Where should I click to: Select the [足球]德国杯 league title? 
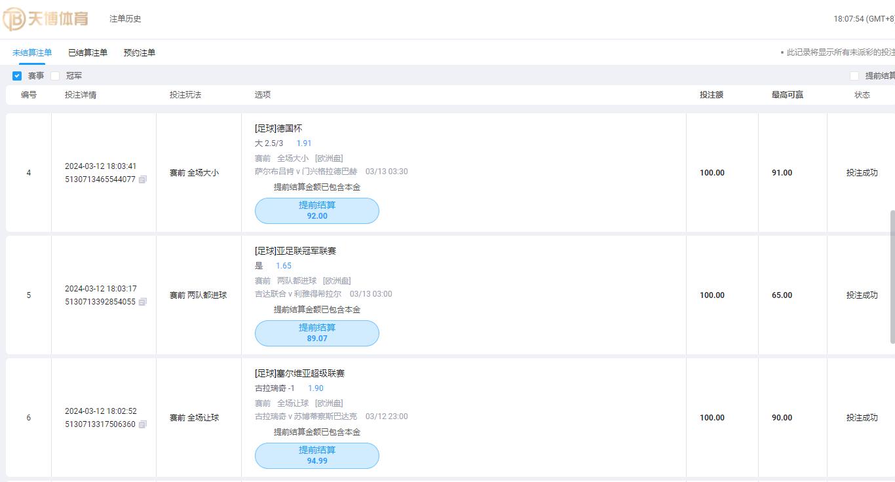click(x=278, y=128)
